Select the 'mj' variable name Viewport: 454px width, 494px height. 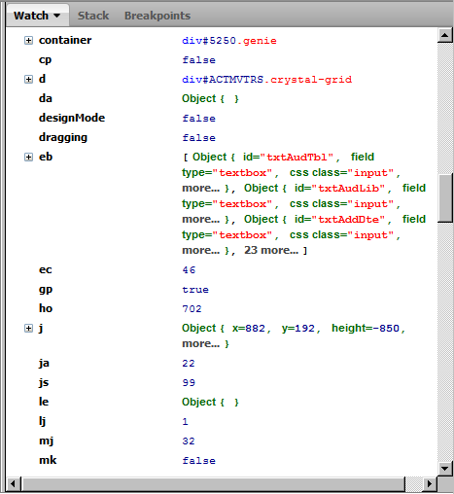[x=47, y=441]
